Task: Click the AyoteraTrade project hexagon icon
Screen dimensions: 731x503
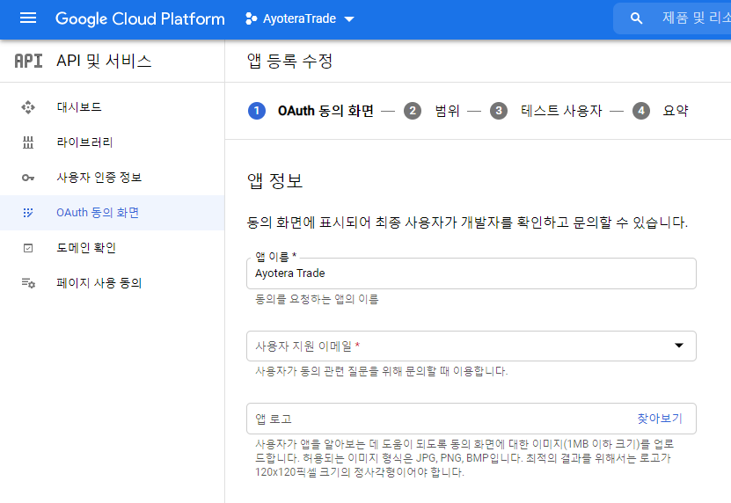Action: [x=251, y=18]
